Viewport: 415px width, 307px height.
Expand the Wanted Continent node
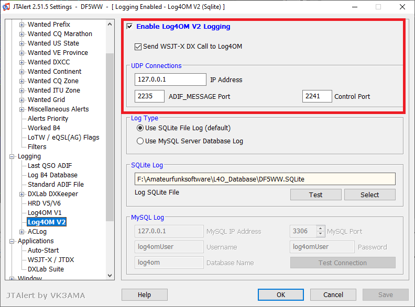point(21,72)
